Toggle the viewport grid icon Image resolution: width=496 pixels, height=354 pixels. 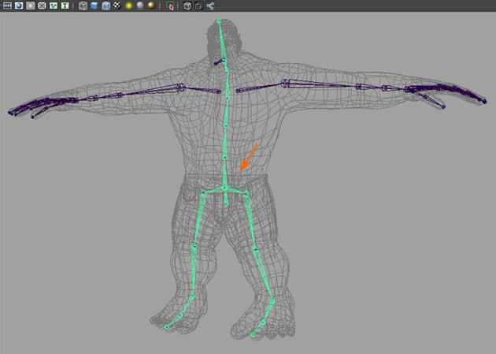[x=7, y=6]
